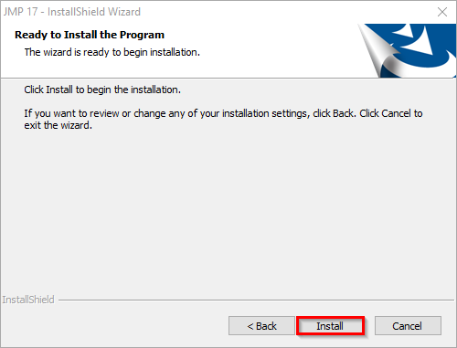Click the wizard is ready subheading text
The image size is (457, 348).
point(112,52)
